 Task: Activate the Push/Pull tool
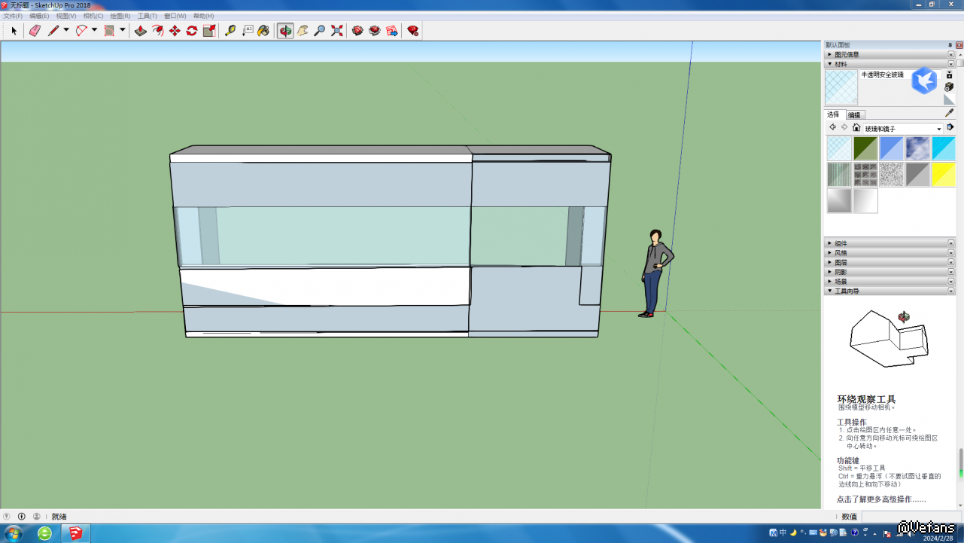[x=140, y=31]
